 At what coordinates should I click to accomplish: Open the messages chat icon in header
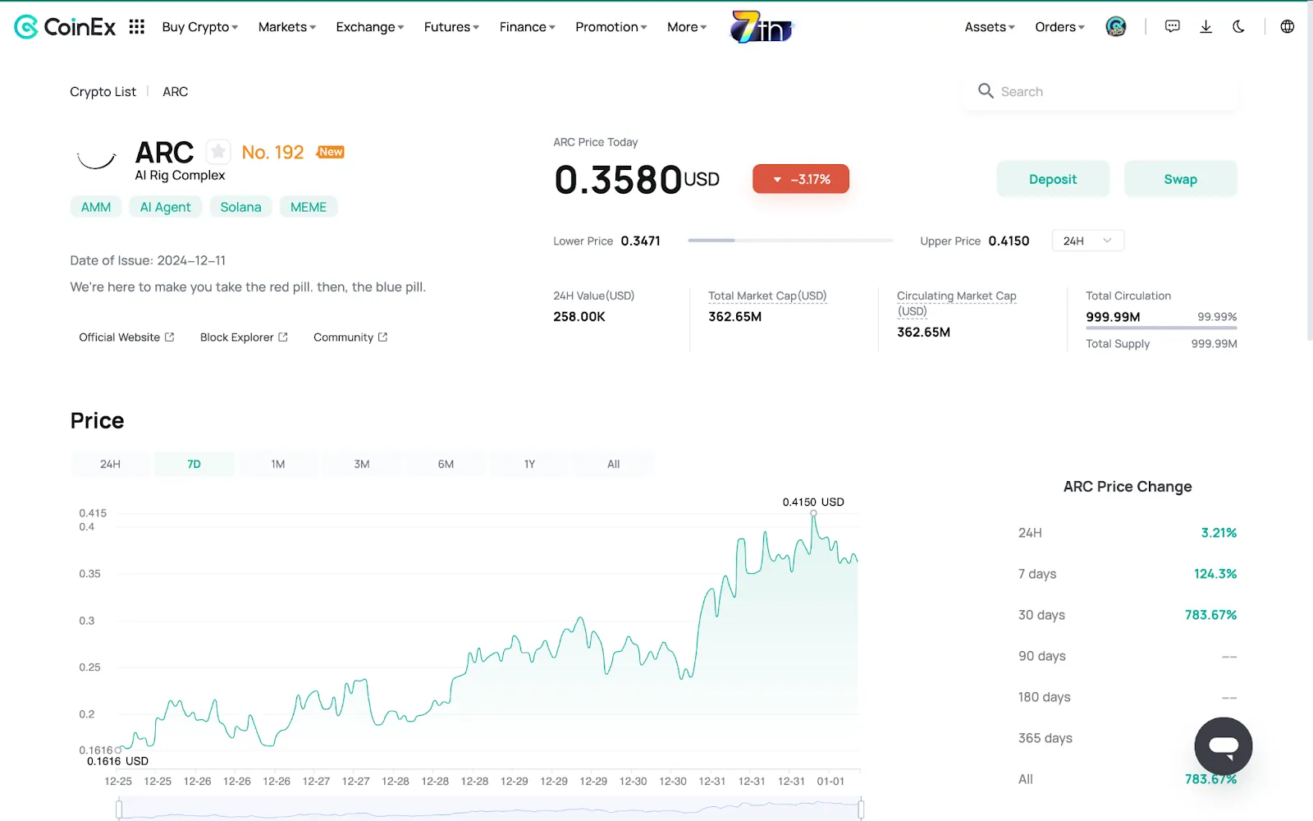click(1173, 27)
